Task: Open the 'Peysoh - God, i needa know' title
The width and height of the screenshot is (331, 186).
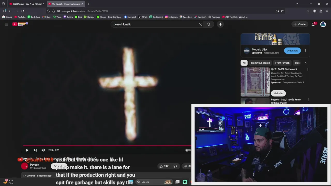Action: (x=286, y=101)
